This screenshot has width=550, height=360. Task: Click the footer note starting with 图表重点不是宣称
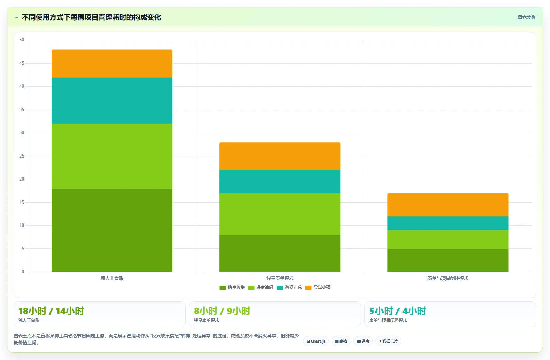pos(156,339)
